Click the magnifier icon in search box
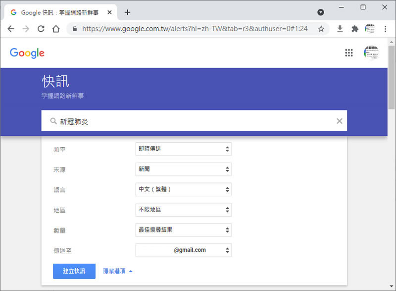This screenshot has height=291, width=396. (53, 121)
